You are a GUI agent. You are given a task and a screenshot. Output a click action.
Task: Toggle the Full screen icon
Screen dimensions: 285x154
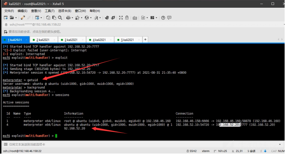click(121, 18)
